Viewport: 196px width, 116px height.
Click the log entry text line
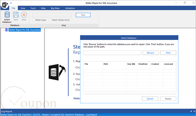pos(49,115)
